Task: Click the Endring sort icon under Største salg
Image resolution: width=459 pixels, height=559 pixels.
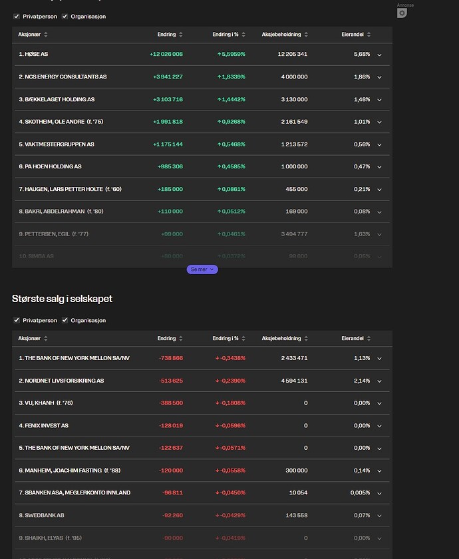Action: (180, 339)
